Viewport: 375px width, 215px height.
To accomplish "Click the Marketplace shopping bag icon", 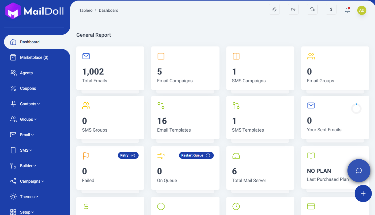I will point(13,57).
